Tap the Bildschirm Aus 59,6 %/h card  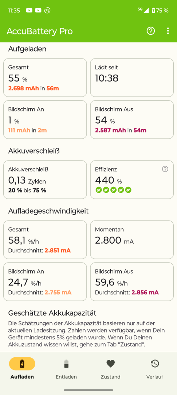pos(132,282)
